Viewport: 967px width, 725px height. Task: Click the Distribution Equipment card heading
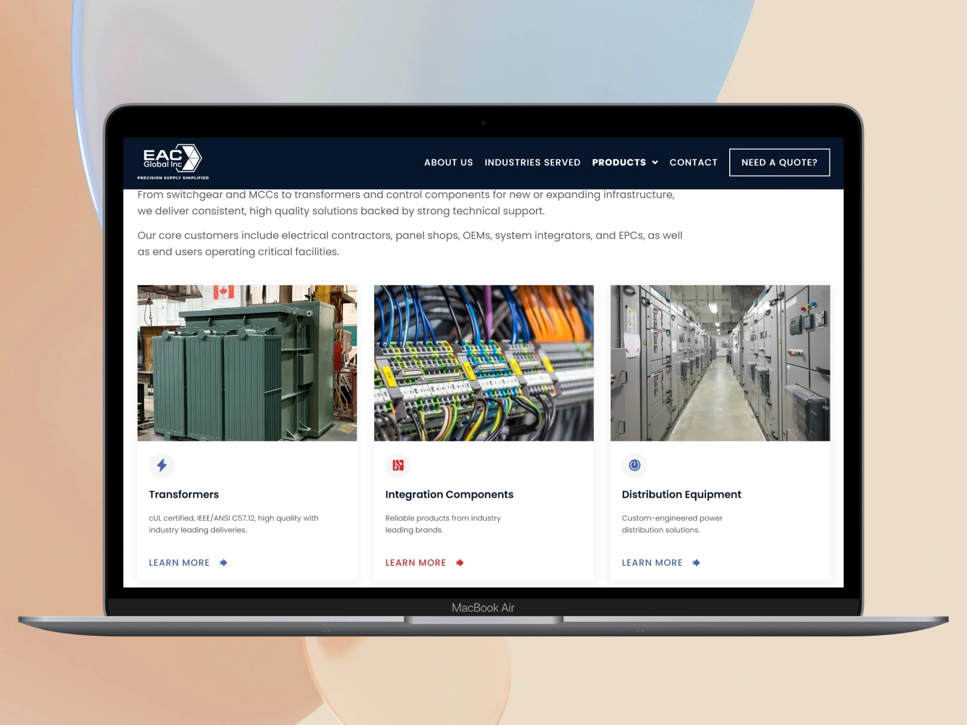click(681, 494)
